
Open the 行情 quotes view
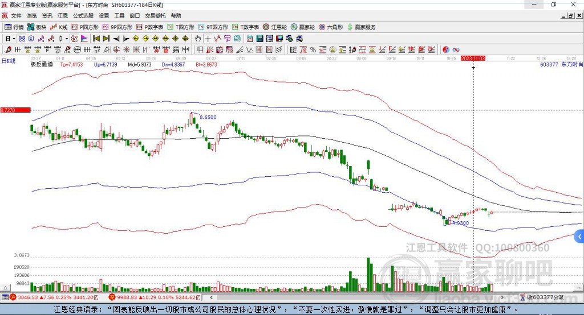(14, 27)
